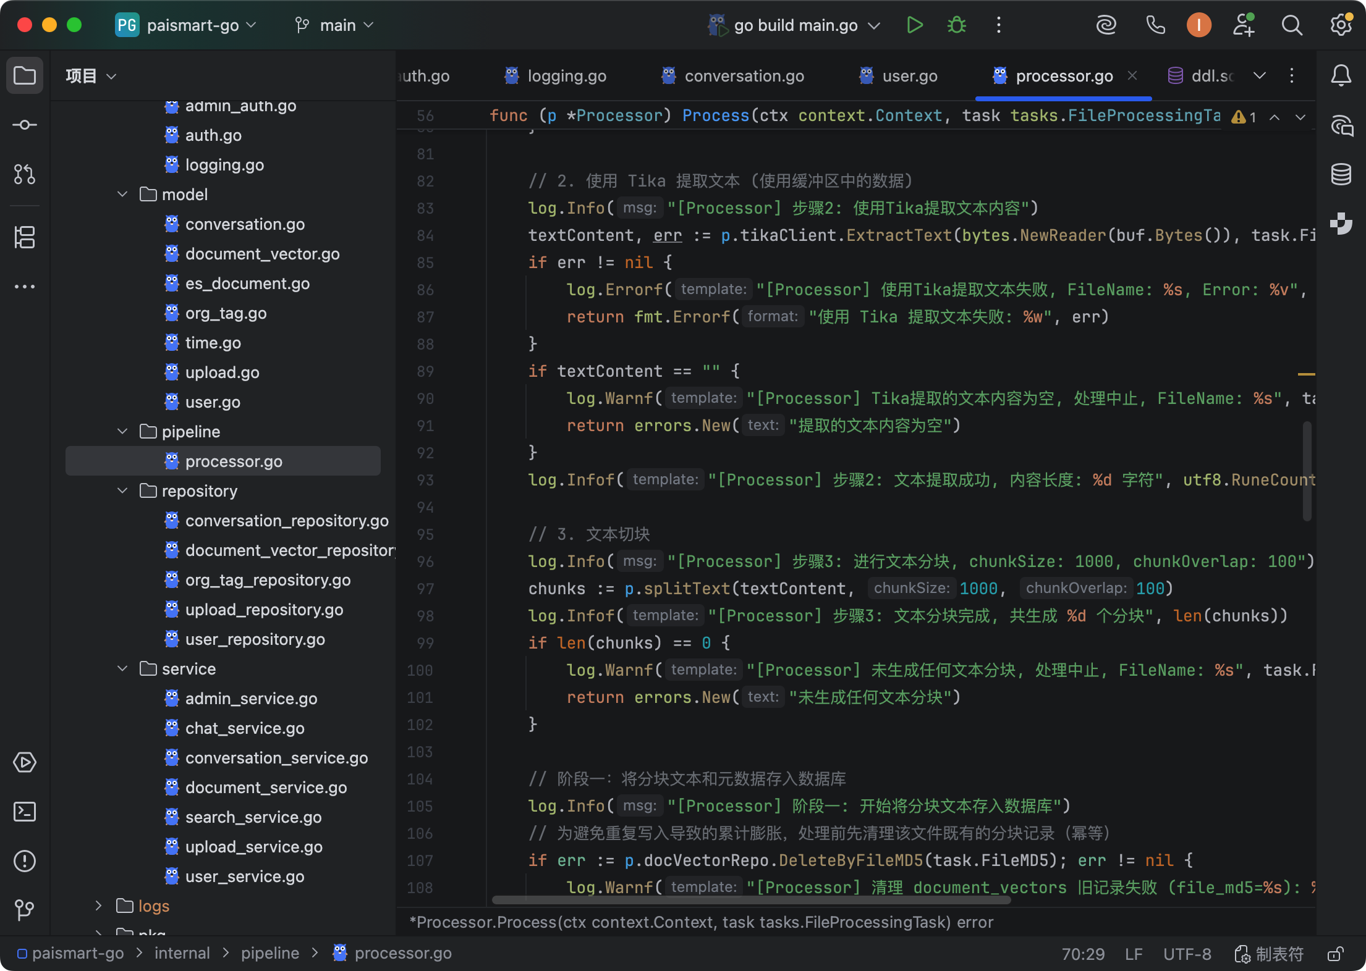
Task: Toggle read-only lock in status bar
Action: tap(1335, 954)
